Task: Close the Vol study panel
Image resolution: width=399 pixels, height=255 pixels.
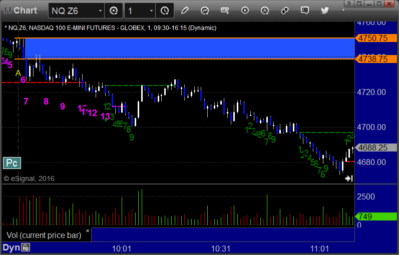Action: 88,231
